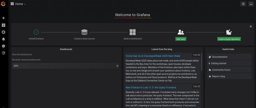The width and height of the screenshot is (256, 108).
Task: Open the Server Admin shield icon
Action: (x=3, y=53)
